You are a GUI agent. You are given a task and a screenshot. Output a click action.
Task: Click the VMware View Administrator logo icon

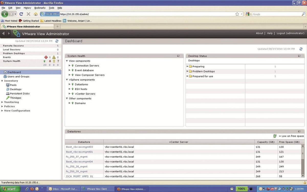(x=17, y=33)
